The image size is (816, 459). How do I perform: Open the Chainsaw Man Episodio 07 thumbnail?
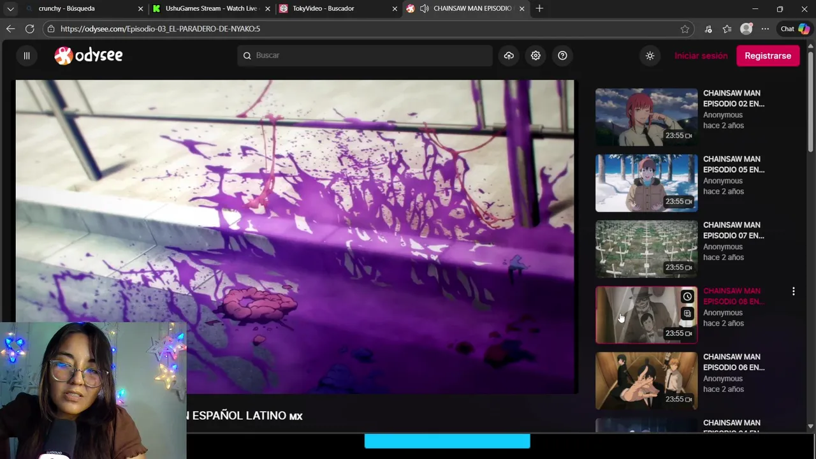click(646, 249)
